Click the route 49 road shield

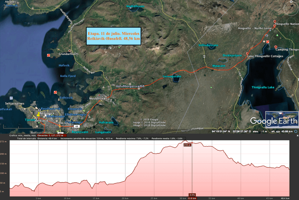[77, 127]
